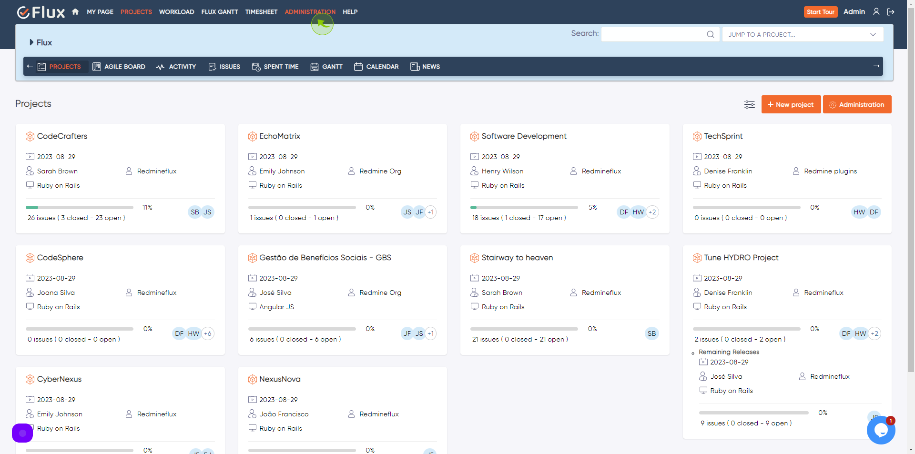Click JS member avatar in CodeCrafters
The image size is (915, 454).
click(x=208, y=212)
